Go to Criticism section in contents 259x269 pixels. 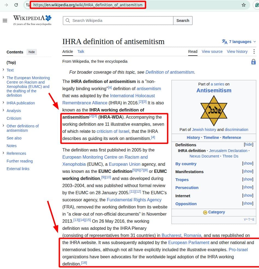14,118
